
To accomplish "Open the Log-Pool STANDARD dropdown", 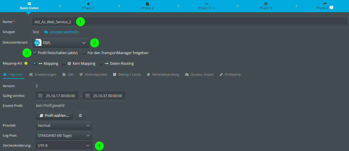I will 64,135.
